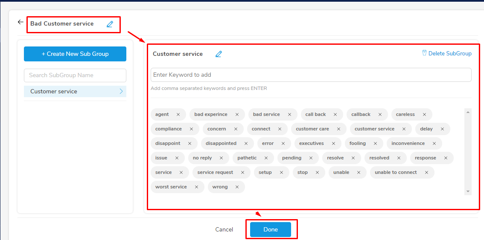Edit the Bad Customer service group name
The width and height of the screenshot is (484, 240).
coord(110,24)
